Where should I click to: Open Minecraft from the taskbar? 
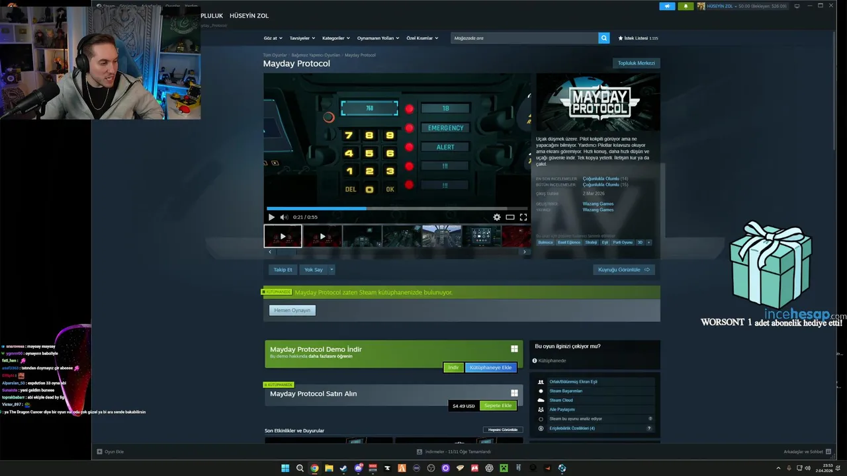click(x=504, y=468)
